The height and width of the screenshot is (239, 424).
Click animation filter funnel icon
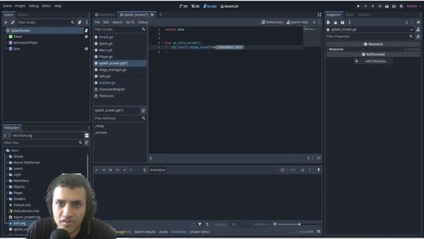pos(200,224)
